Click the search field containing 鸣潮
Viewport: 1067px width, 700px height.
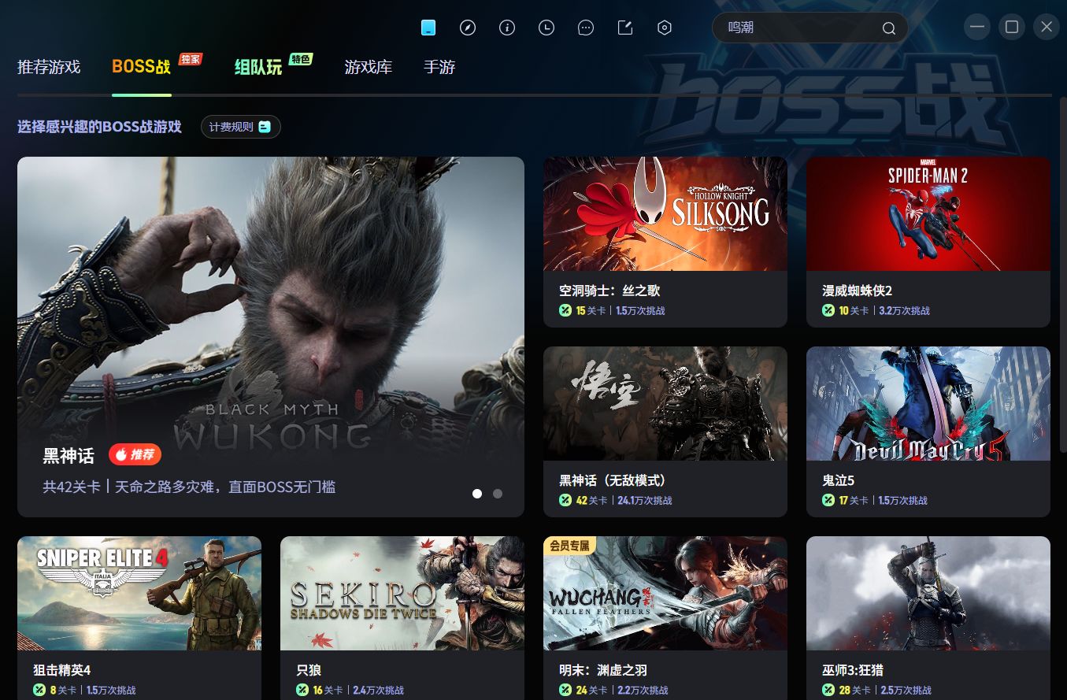point(810,28)
